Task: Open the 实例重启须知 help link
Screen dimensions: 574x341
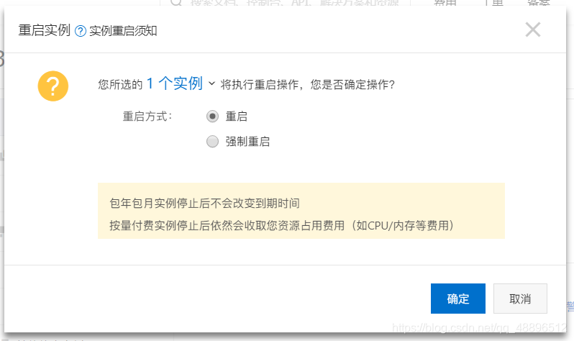Action: click(x=123, y=31)
